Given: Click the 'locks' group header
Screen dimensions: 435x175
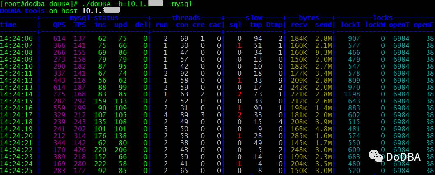Looking at the screenshot, I should pos(383,18).
